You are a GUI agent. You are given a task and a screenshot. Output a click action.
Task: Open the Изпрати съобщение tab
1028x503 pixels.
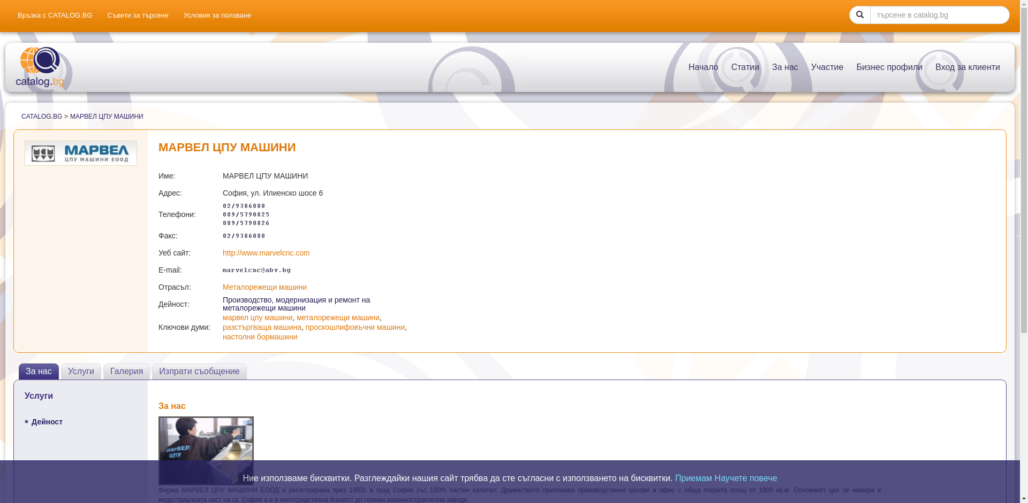click(199, 372)
